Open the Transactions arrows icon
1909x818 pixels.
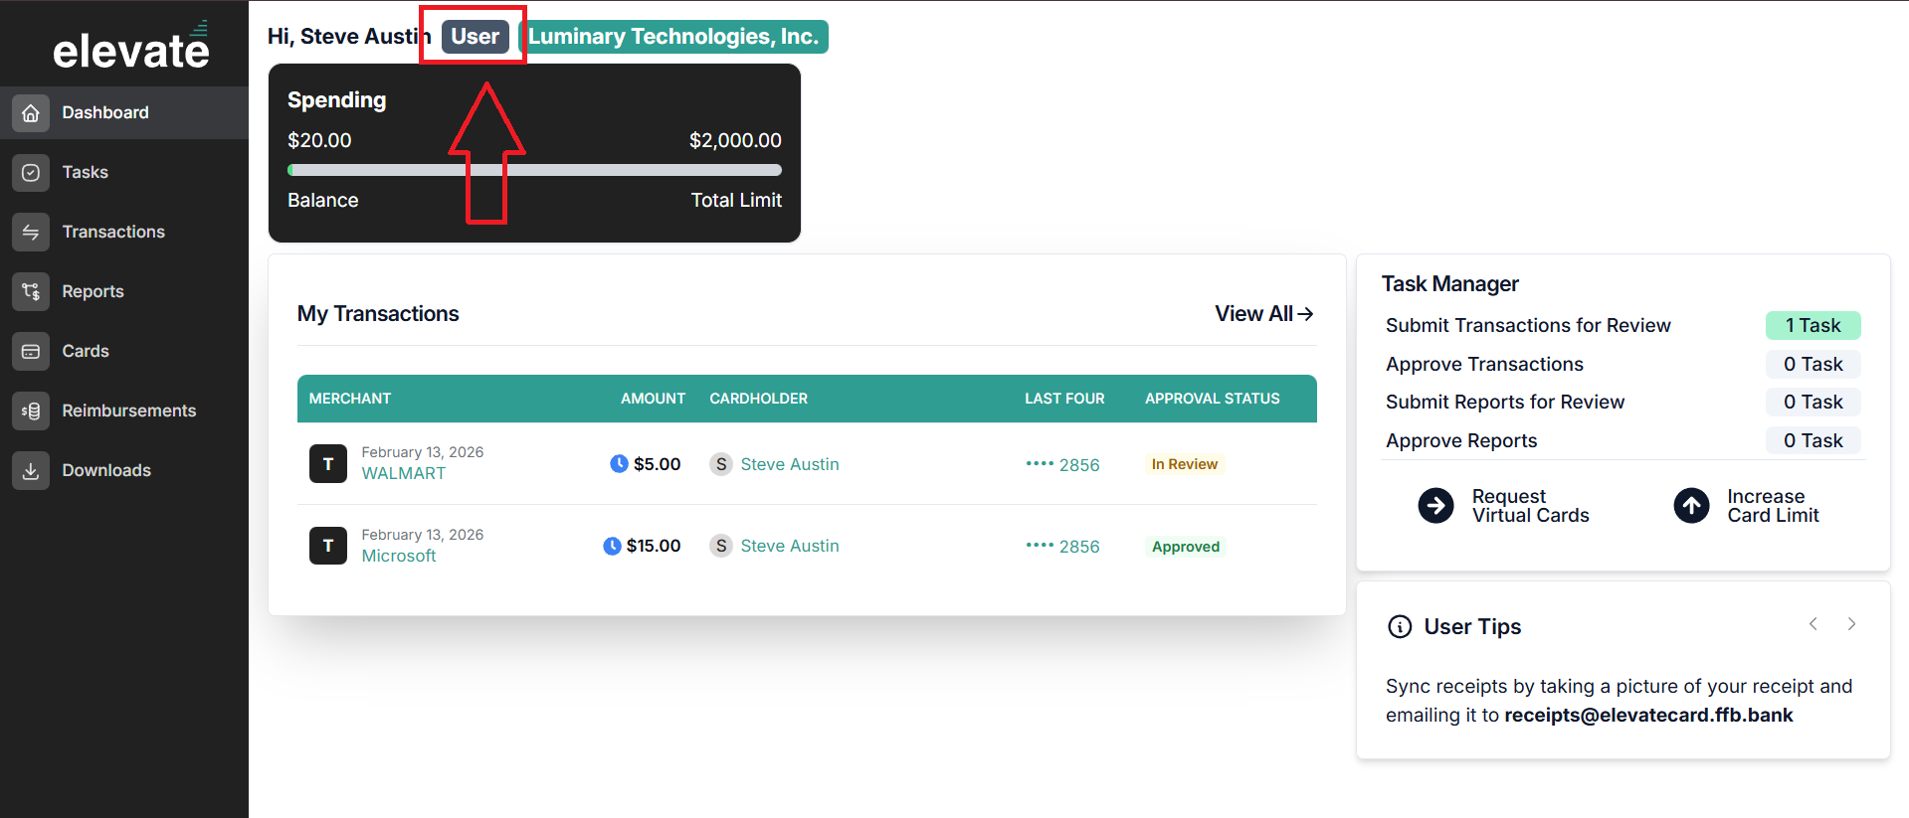31,233
